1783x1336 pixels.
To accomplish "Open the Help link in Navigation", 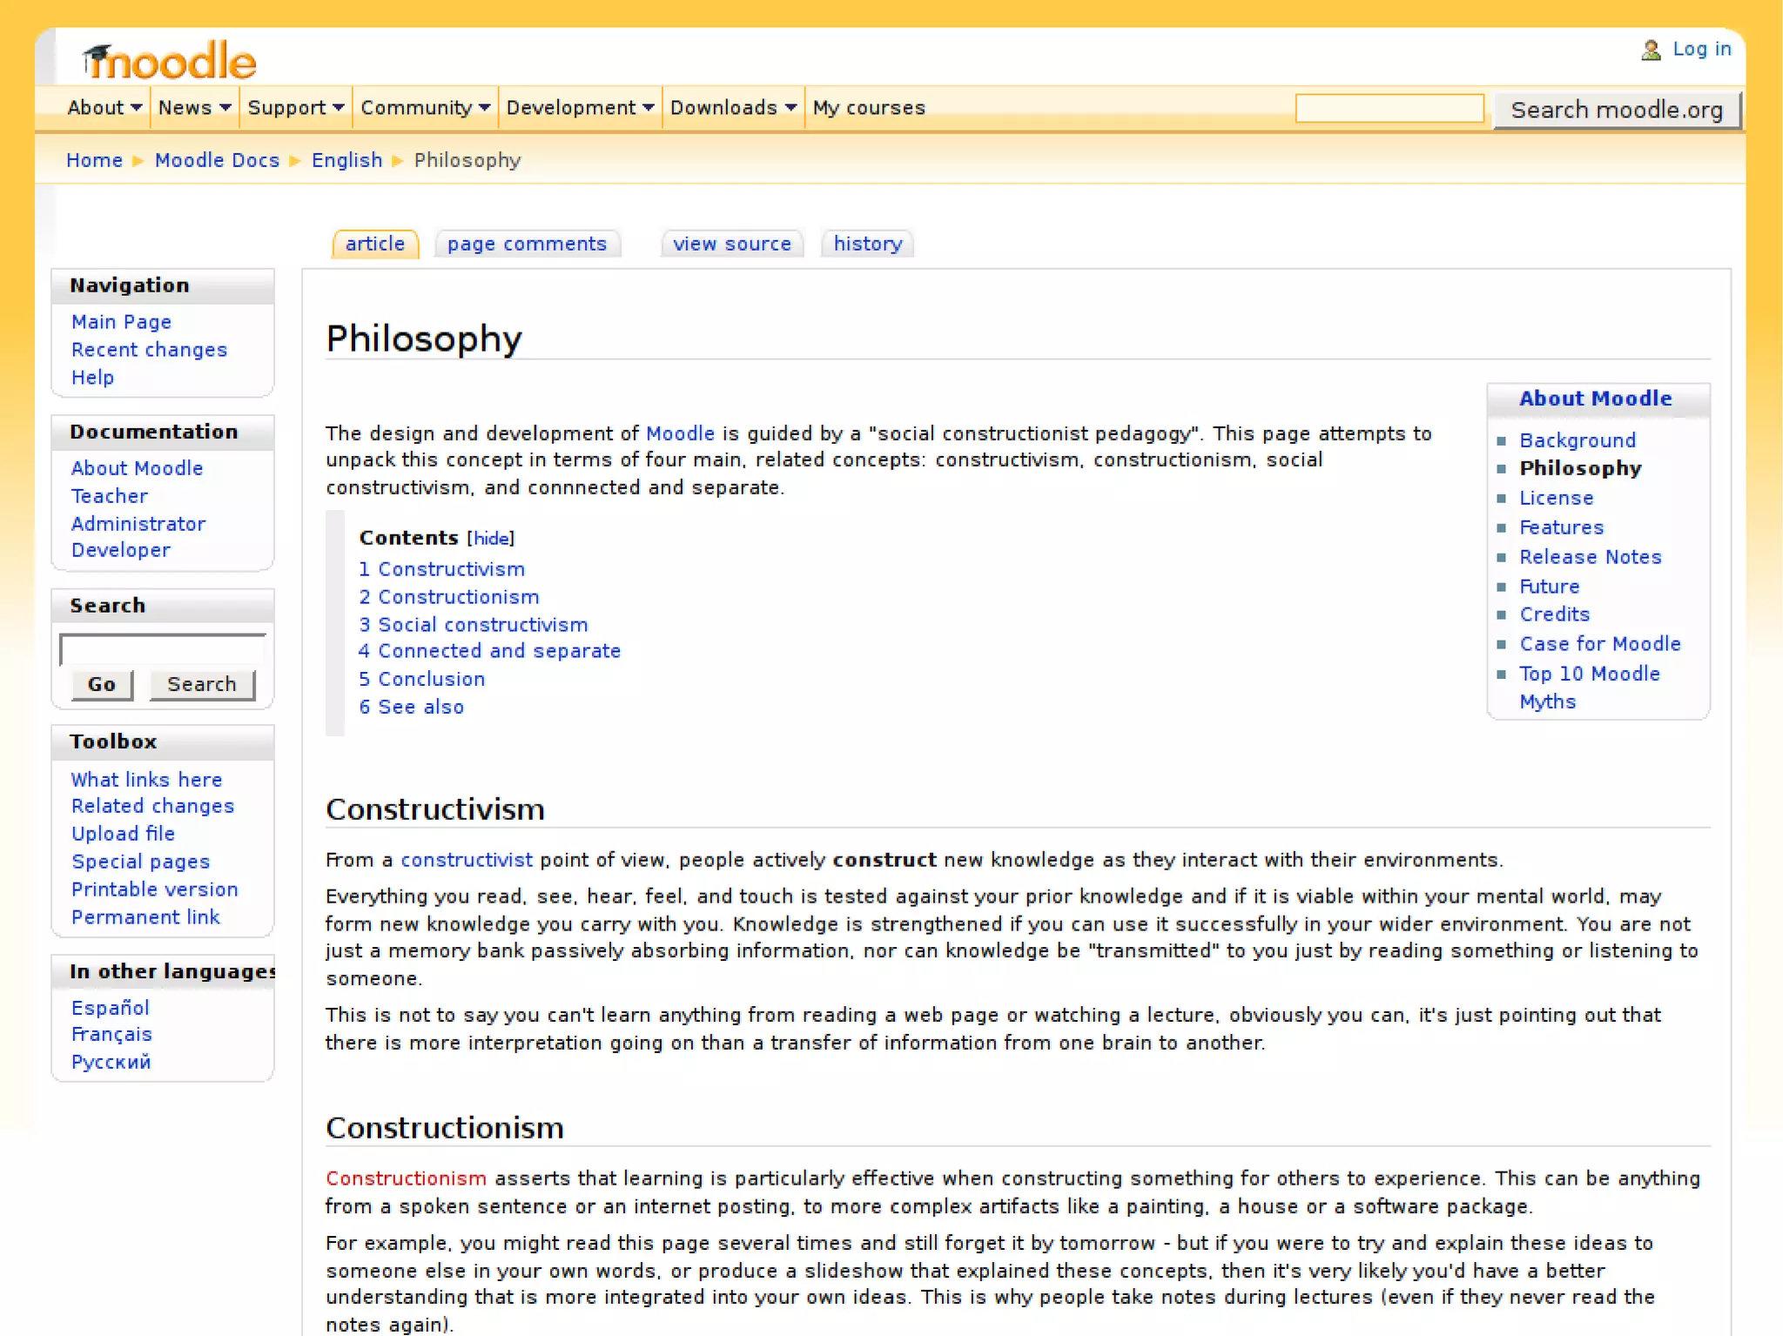I will coord(92,378).
